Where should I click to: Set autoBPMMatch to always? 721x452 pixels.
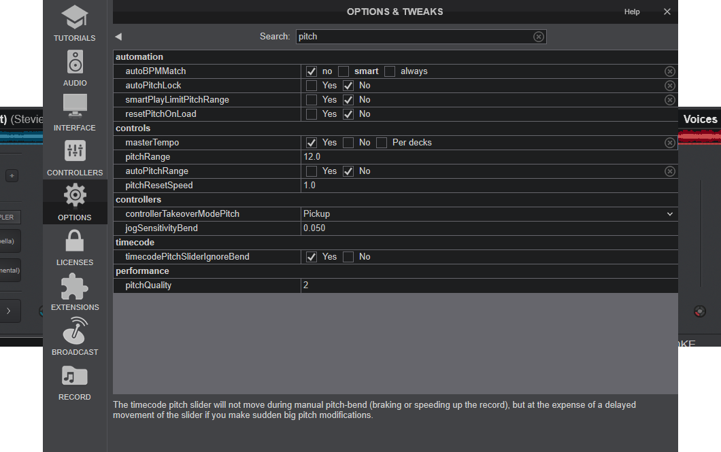click(390, 71)
